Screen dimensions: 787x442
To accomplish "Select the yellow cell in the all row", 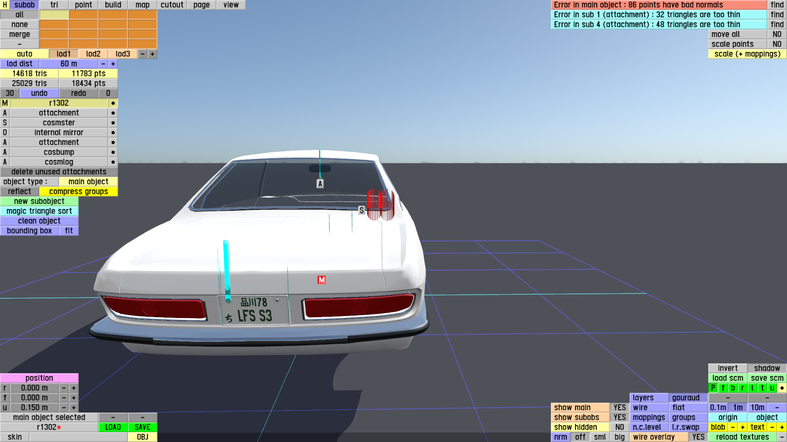I will [54, 15].
